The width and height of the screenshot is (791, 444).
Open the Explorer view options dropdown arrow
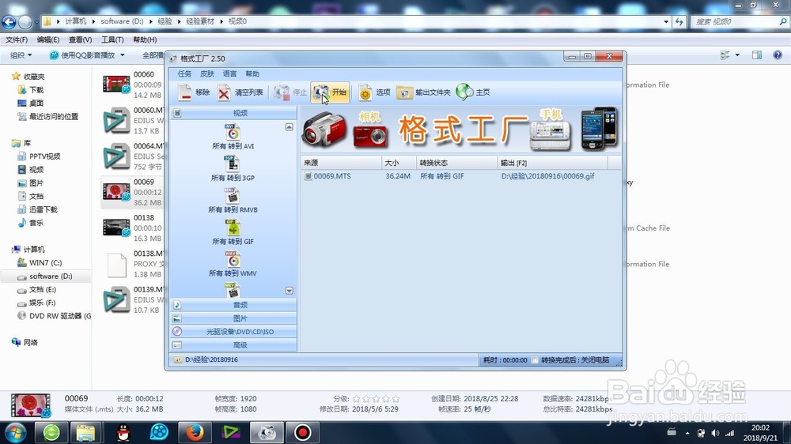pyautogui.click(x=737, y=55)
